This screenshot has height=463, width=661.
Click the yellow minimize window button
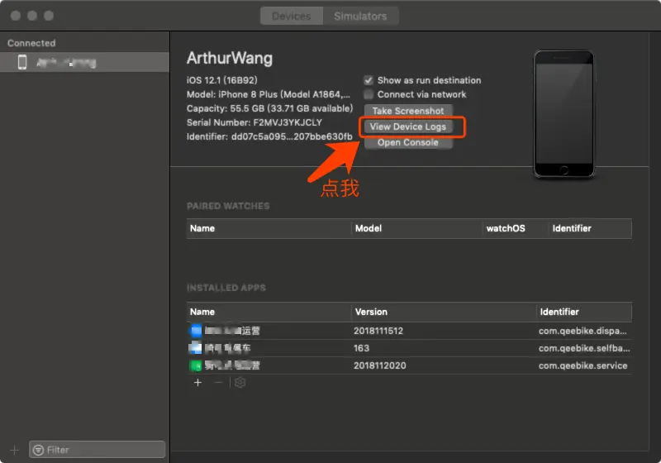tap(32, 16)
